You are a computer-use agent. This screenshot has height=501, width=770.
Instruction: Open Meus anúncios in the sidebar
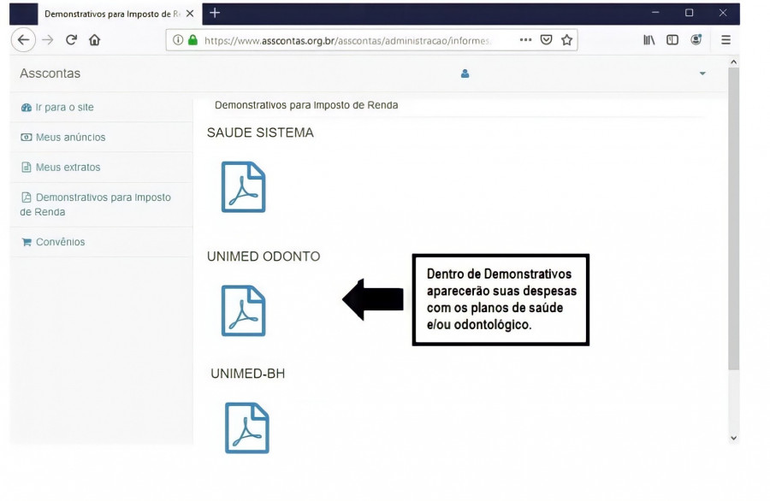click(62, 138)
